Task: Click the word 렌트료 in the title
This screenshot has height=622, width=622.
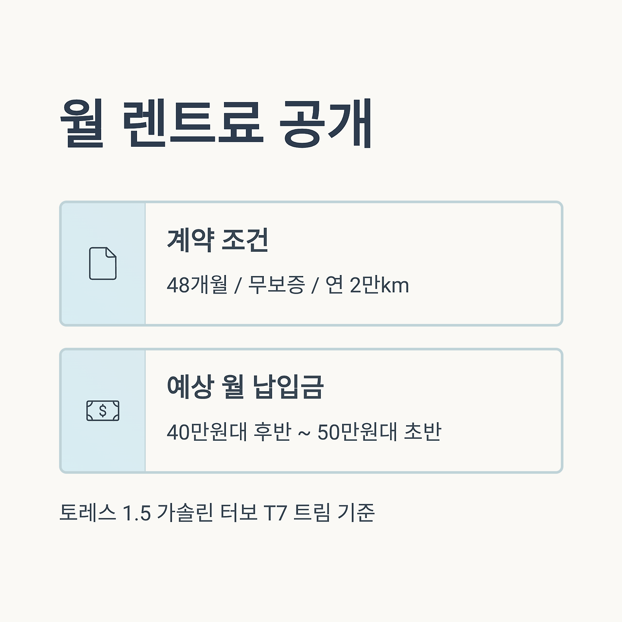Action: [x=191, y=123]
